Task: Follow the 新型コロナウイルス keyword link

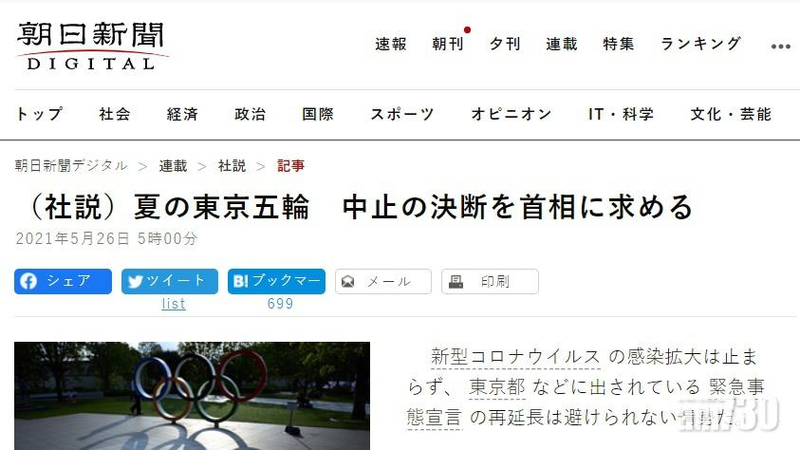Action: (515, 357)
